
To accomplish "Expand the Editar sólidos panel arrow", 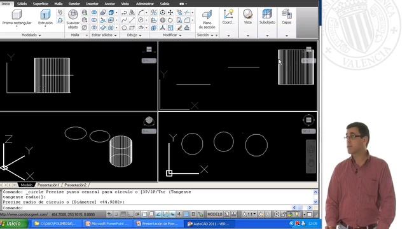I will (x=116, y=36).
